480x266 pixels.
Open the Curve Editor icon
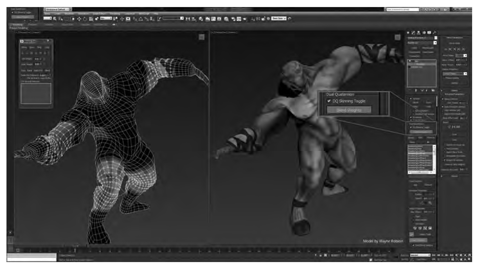pos(214,19)
